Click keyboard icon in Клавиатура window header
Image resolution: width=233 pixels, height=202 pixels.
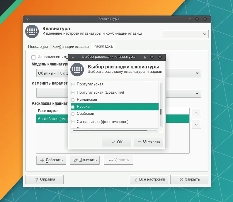coord(32,31)
